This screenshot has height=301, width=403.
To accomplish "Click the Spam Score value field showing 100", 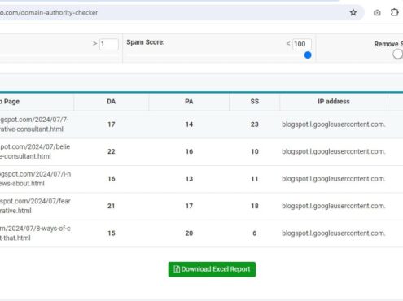I will pos(302,44).
